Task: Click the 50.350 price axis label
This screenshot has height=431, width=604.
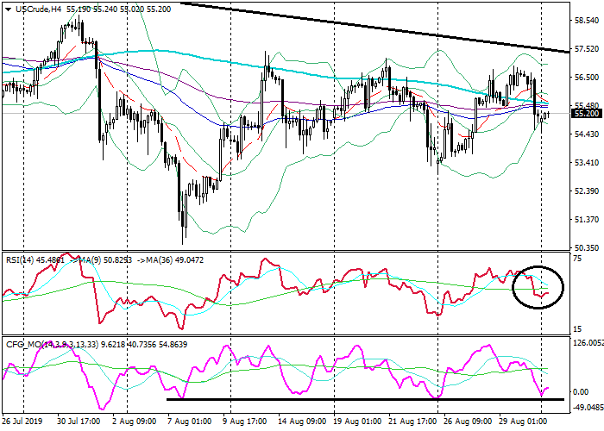Action: [x=587, y=248]
